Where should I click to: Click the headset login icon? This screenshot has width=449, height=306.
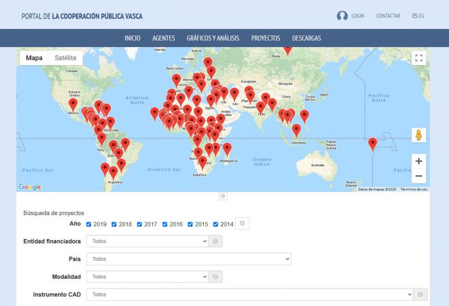[342, 15]
